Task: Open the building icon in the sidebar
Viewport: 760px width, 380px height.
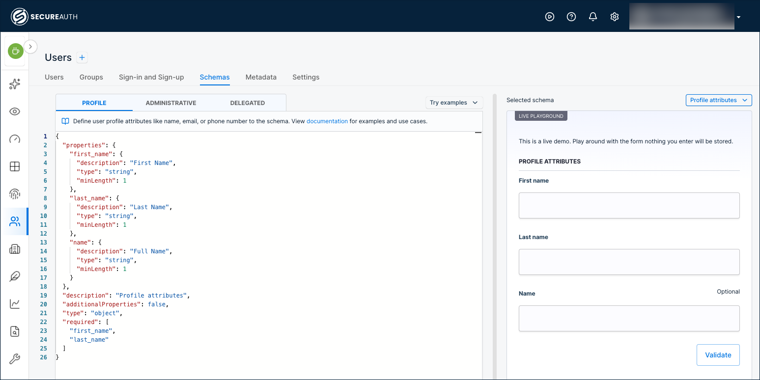Action: (15, 249)
